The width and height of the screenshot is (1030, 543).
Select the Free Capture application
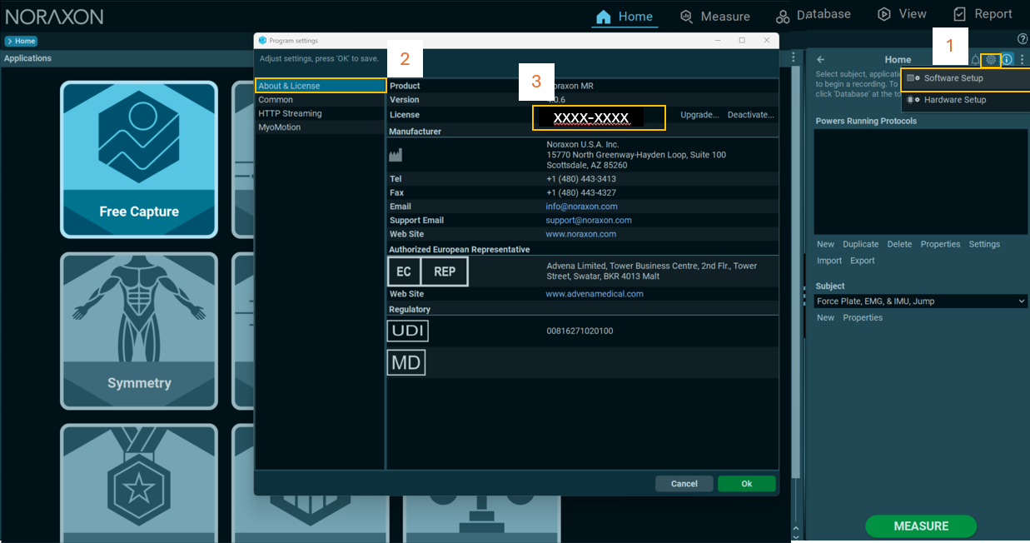pos(139,160)
